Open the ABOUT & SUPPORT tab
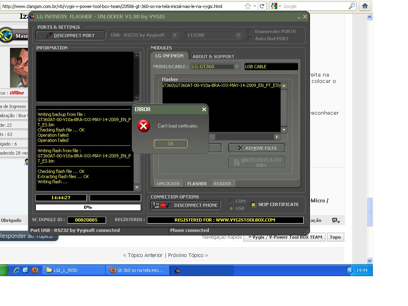The width and height of the screenshot is (408, 306). tap(213, 57)
